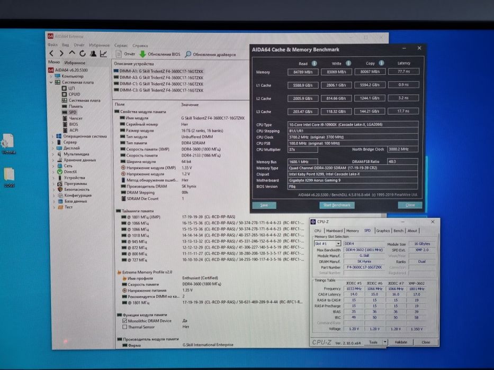Select Безопасность item in the tree

tap(74, 189)
